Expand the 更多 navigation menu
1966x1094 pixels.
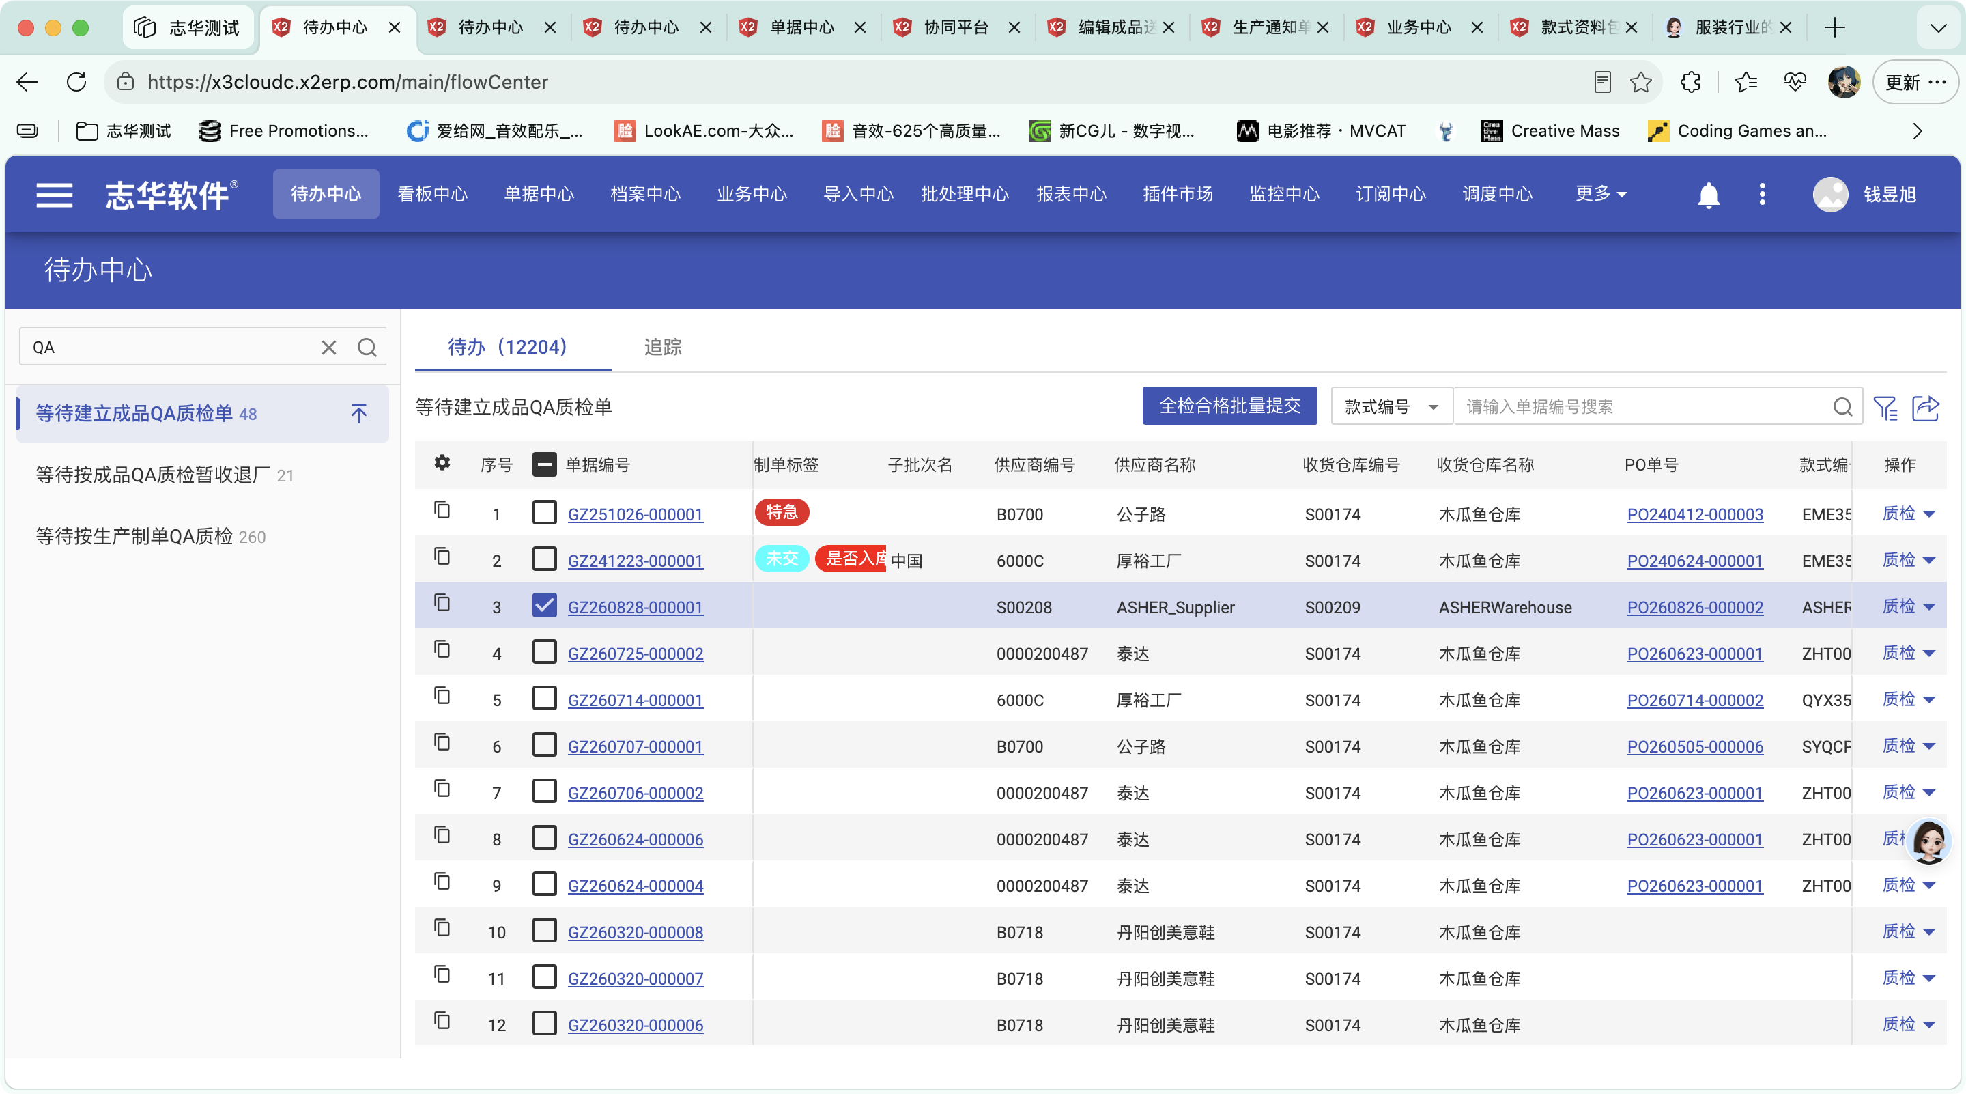[x=1600, y=194]
